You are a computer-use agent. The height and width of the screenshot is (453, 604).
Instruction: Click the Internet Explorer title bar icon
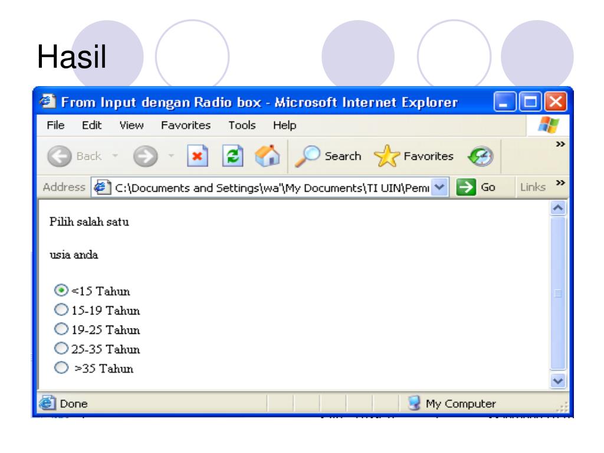coord(48,101)
